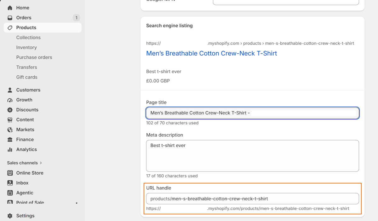Click the '102 of 70 characters used' text
This screenshot has width=378, height=221.
point(172,123)
